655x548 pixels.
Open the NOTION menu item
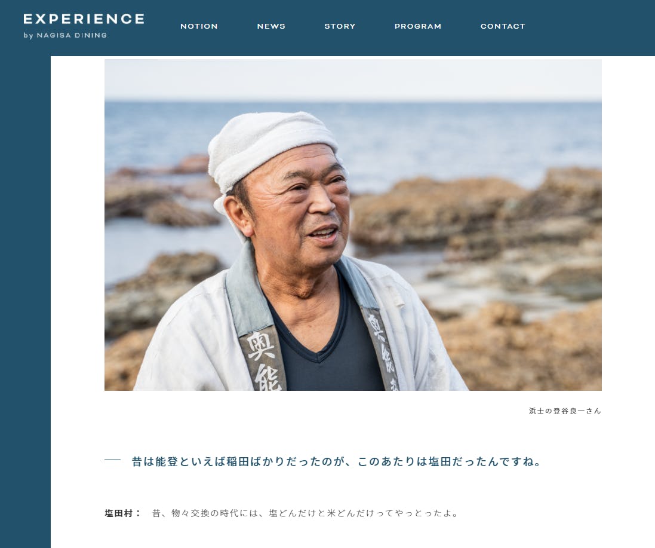199,26
